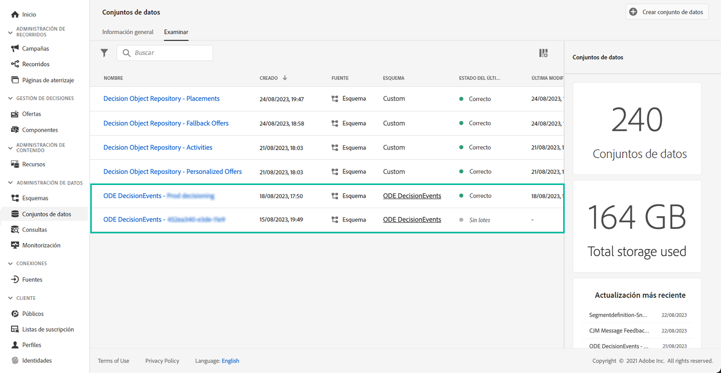Click the created date 15/08/2023, 19:49
Screen dimensions: 721x373
coord(281,220)
